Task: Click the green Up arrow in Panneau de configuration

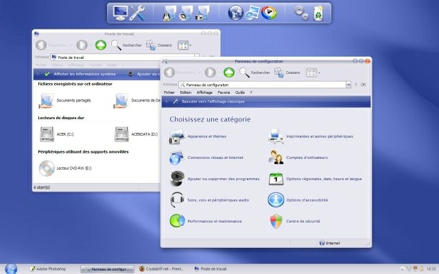Action: pos(228,72)
